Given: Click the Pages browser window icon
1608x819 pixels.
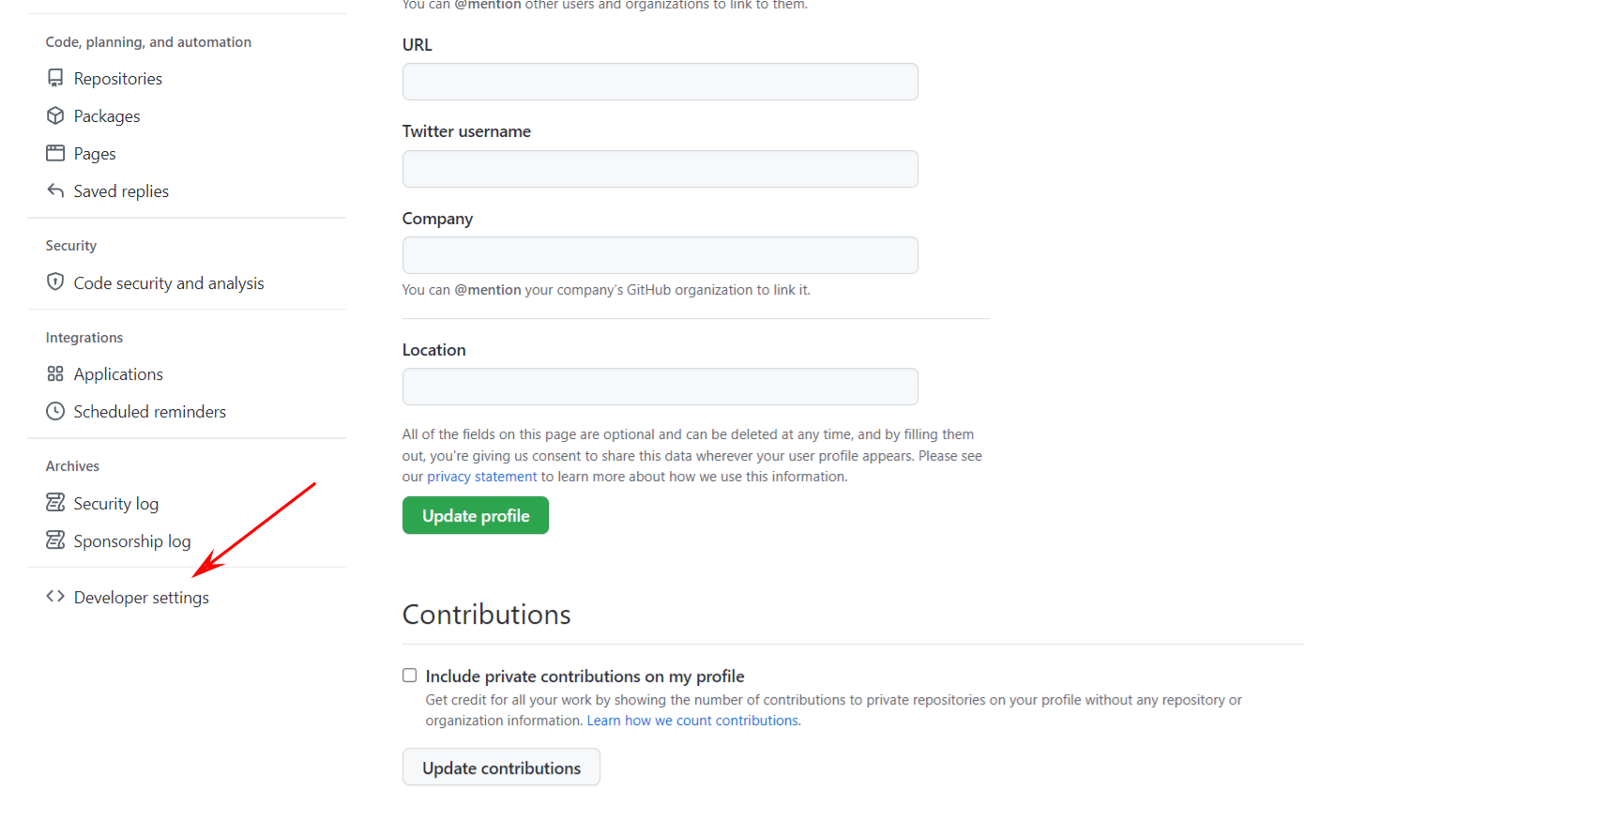Looking at the screenshot, I should tap(55, 153).
